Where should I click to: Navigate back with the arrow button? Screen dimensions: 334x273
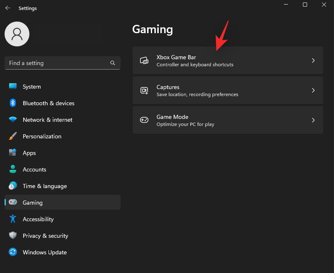(7, 7)
